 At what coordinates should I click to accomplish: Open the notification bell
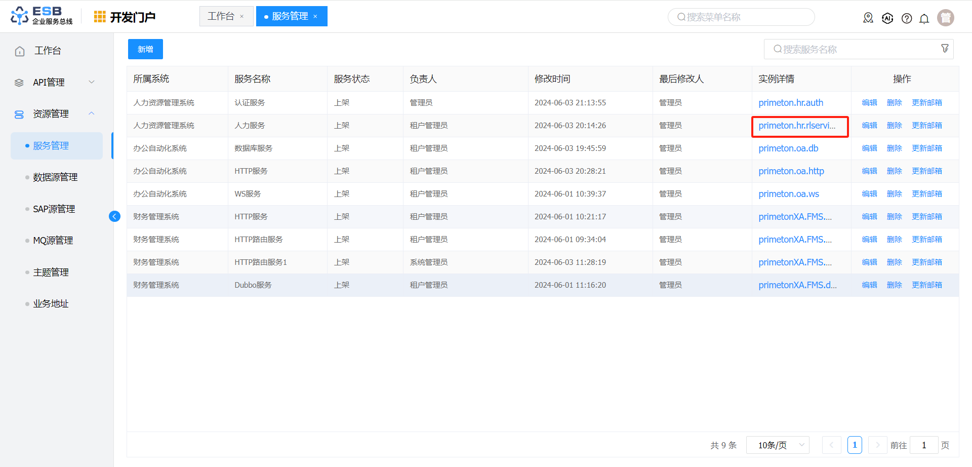coord(924,19)
